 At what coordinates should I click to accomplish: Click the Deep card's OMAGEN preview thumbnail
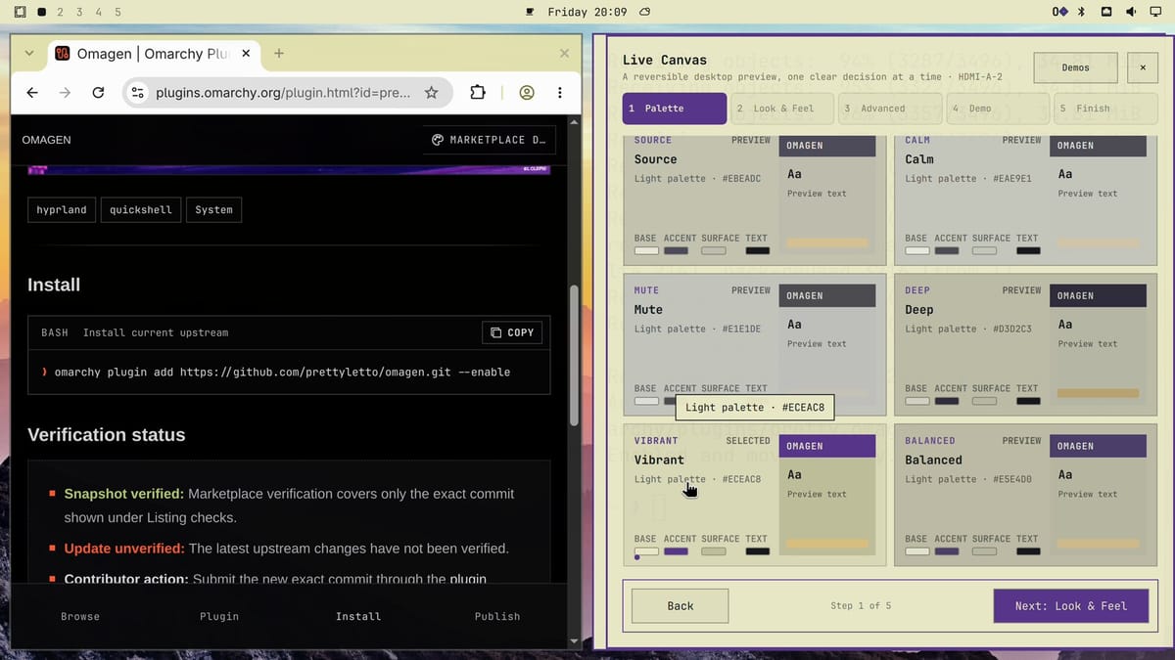coord(1099,344)
